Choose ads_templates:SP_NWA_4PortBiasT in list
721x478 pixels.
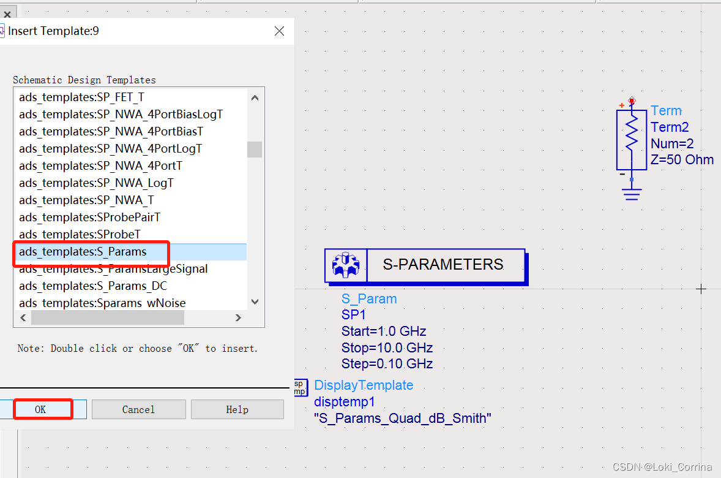click(130, 132)
